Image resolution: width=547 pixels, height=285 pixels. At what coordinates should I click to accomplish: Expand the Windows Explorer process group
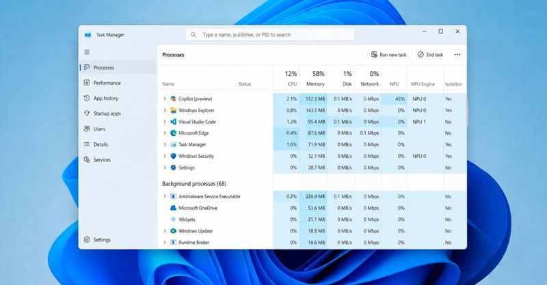(x=165, y=110)
